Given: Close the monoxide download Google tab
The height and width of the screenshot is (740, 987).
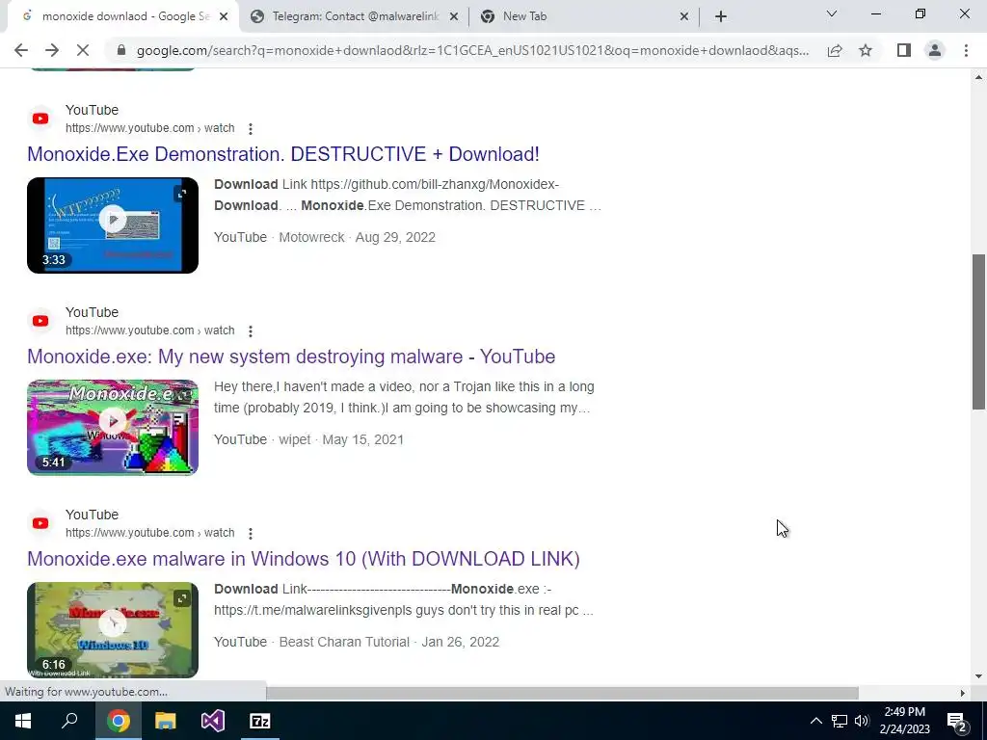Looking at the screenshot, I should tap(224, 16).
